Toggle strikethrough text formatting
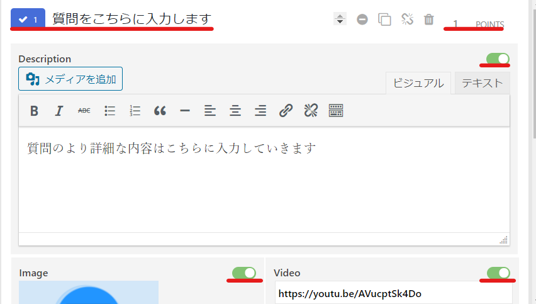This screenshot has width=536, height=304. 84,111
